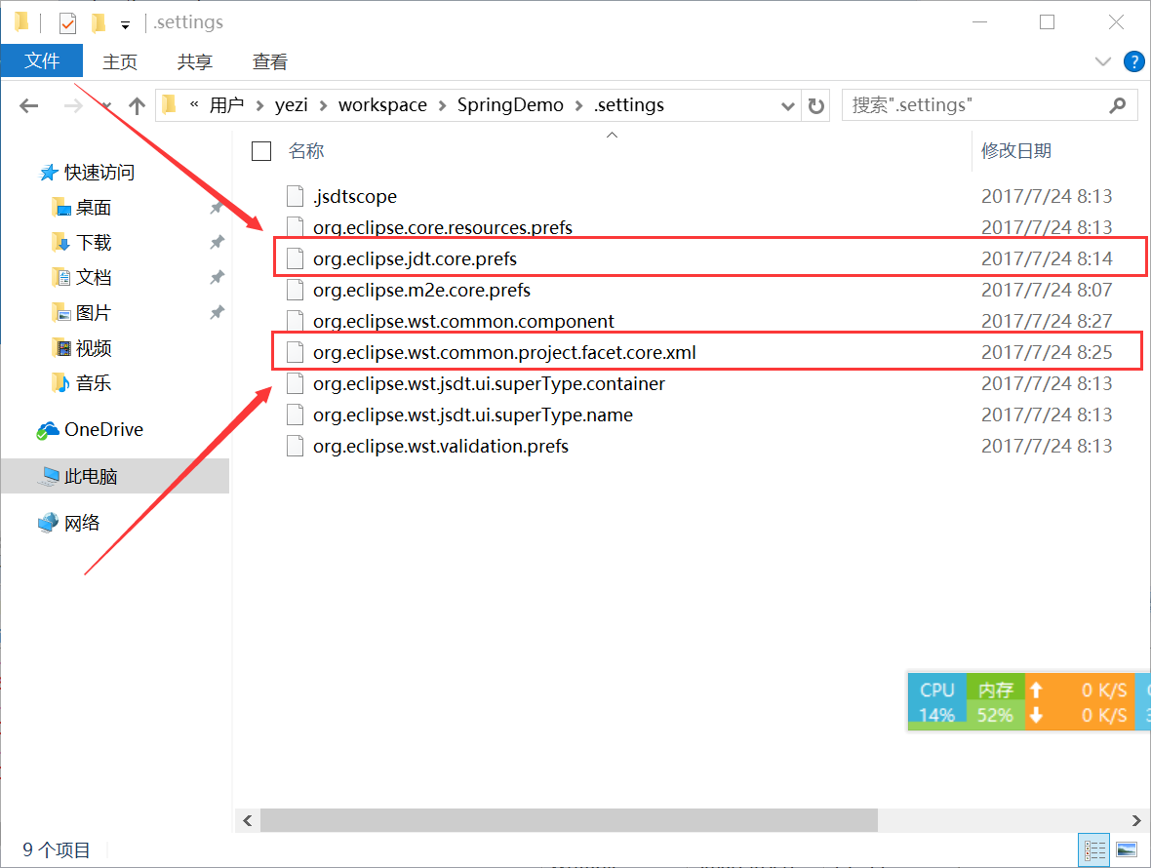The height and width of the screenshot is (868, 1151).
Task: Open the address bar history dropdown
Action: (787, 104)
